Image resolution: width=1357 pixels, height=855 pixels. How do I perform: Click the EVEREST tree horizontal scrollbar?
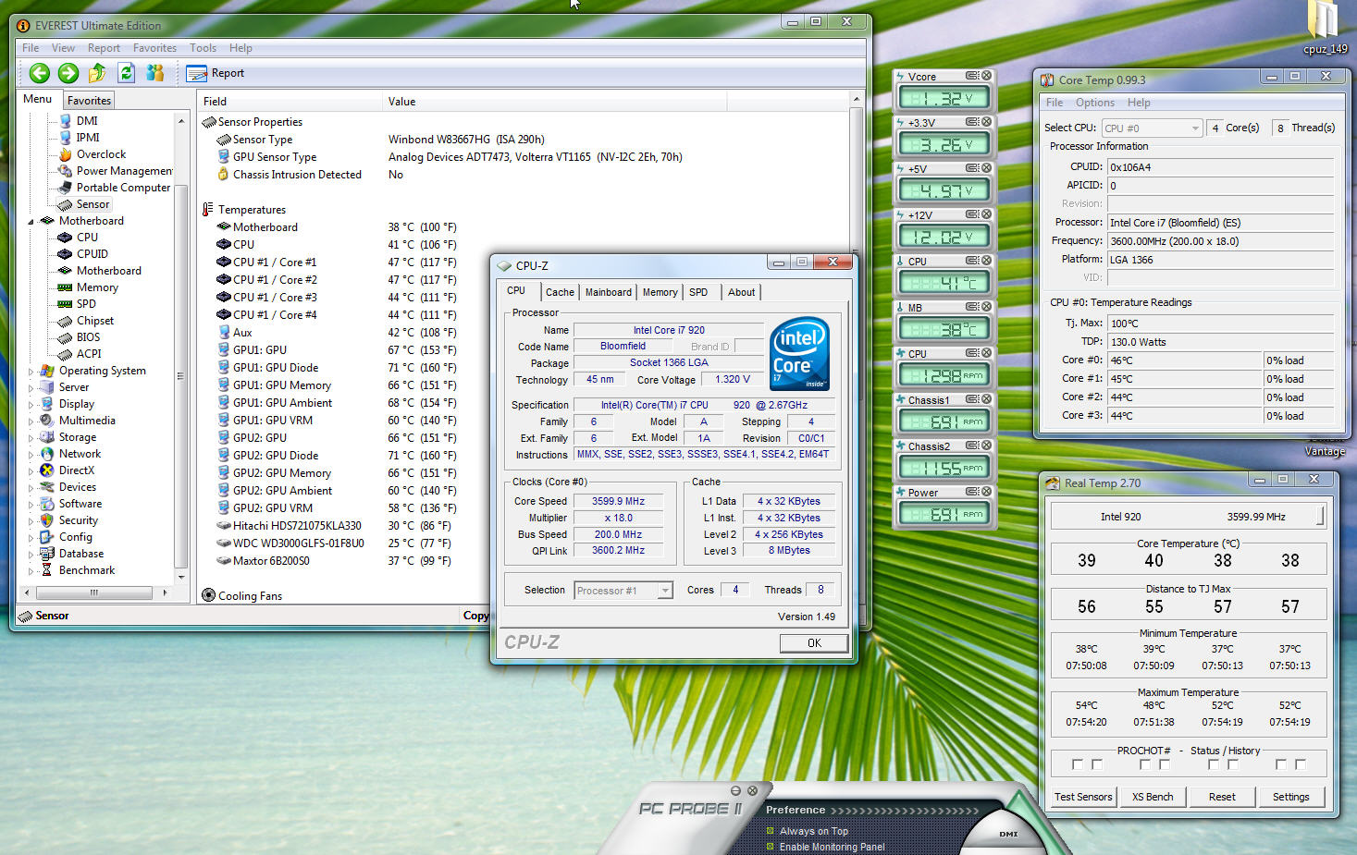point(93,592)
